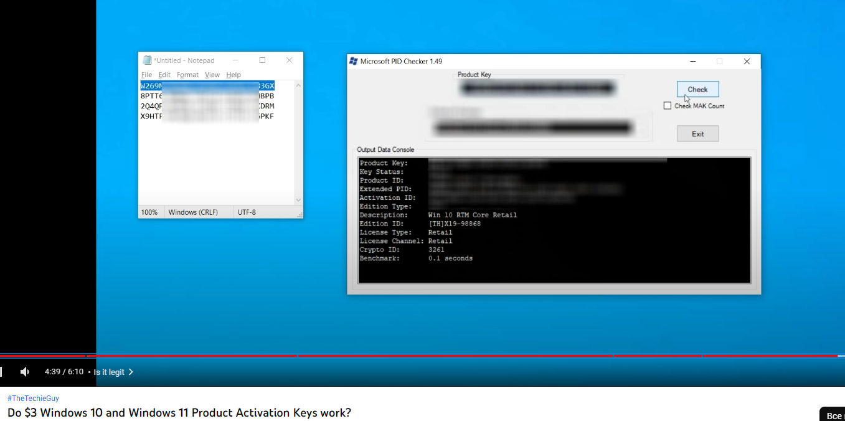Close the Notepad window
Screen dimensions: 845x421
[289, 60]
